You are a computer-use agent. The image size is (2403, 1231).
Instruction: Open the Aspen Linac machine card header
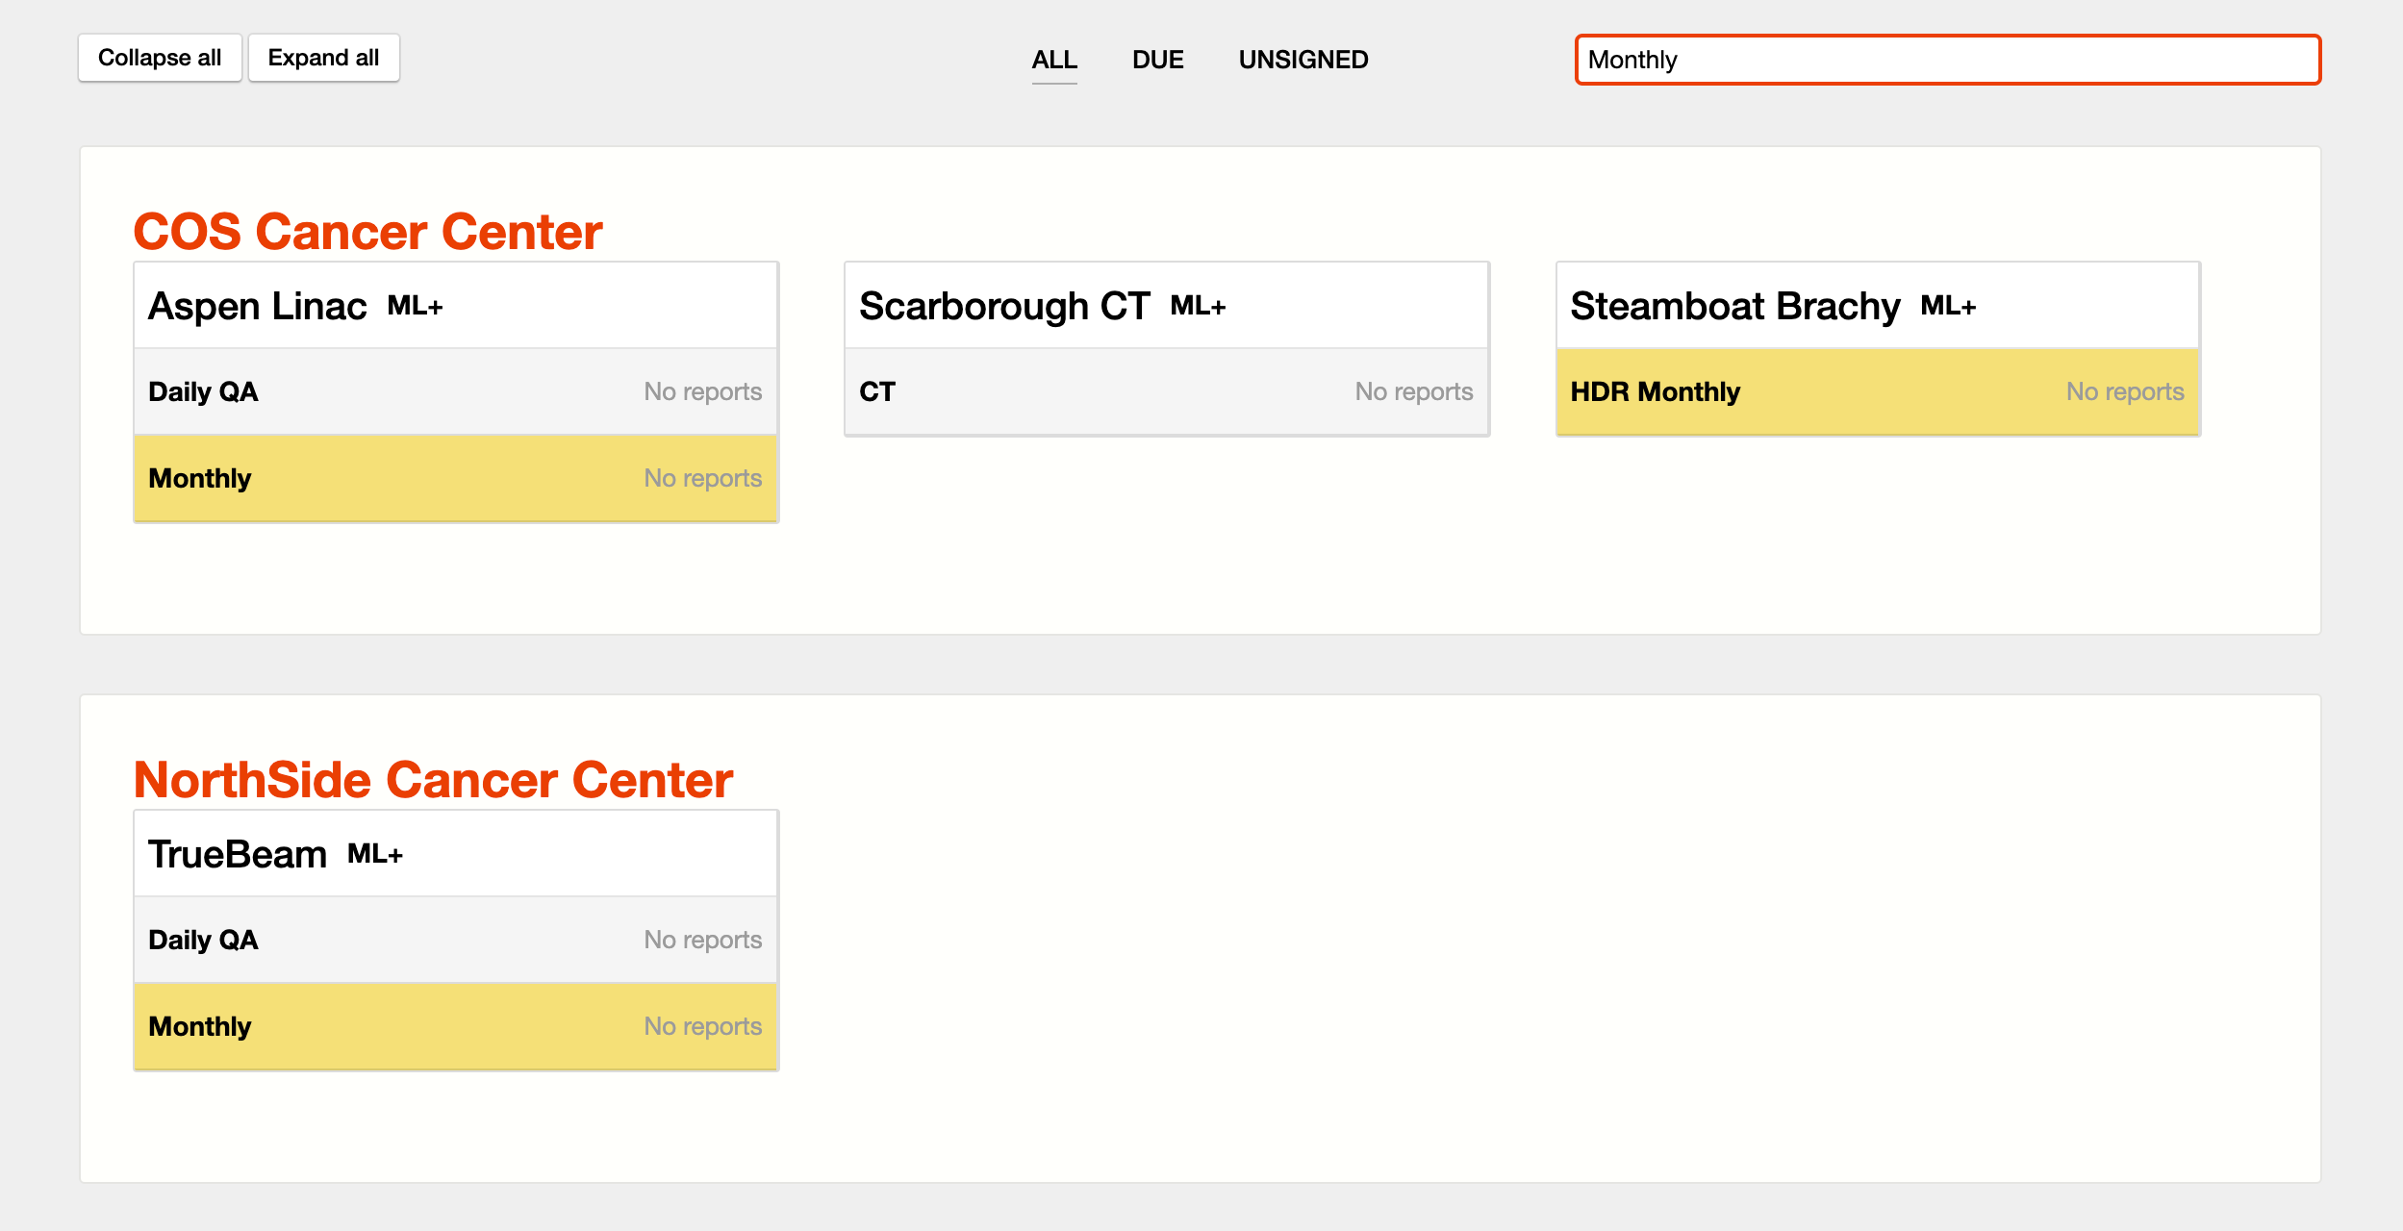258,306
